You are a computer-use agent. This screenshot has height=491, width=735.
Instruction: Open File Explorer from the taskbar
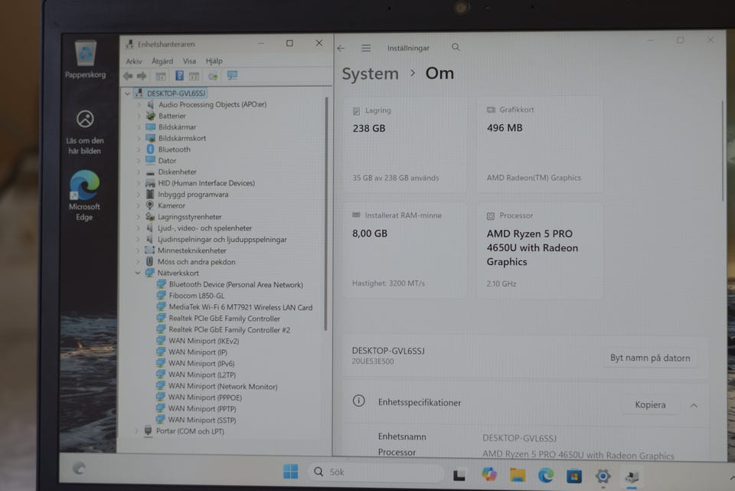[x=518, y=475]
